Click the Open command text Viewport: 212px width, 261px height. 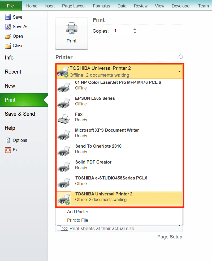[x=18, y=36]
